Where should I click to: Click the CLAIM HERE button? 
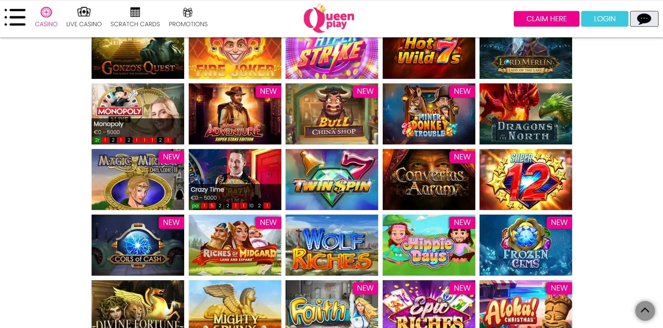click(x=546, y=19)
